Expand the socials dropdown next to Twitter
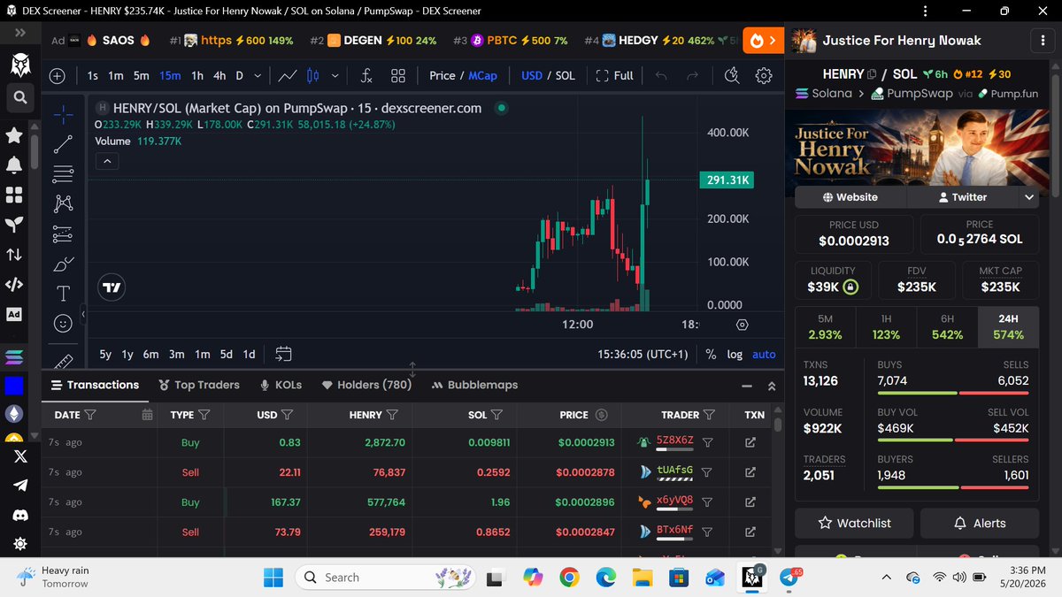1062x597 pixels. [1029, 197]
